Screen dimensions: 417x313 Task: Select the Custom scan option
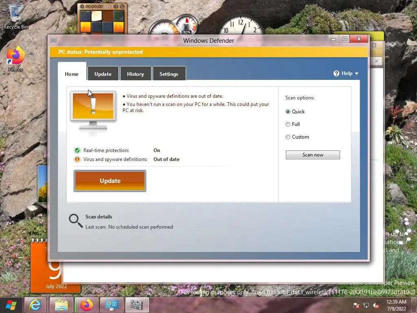(288, 137)
